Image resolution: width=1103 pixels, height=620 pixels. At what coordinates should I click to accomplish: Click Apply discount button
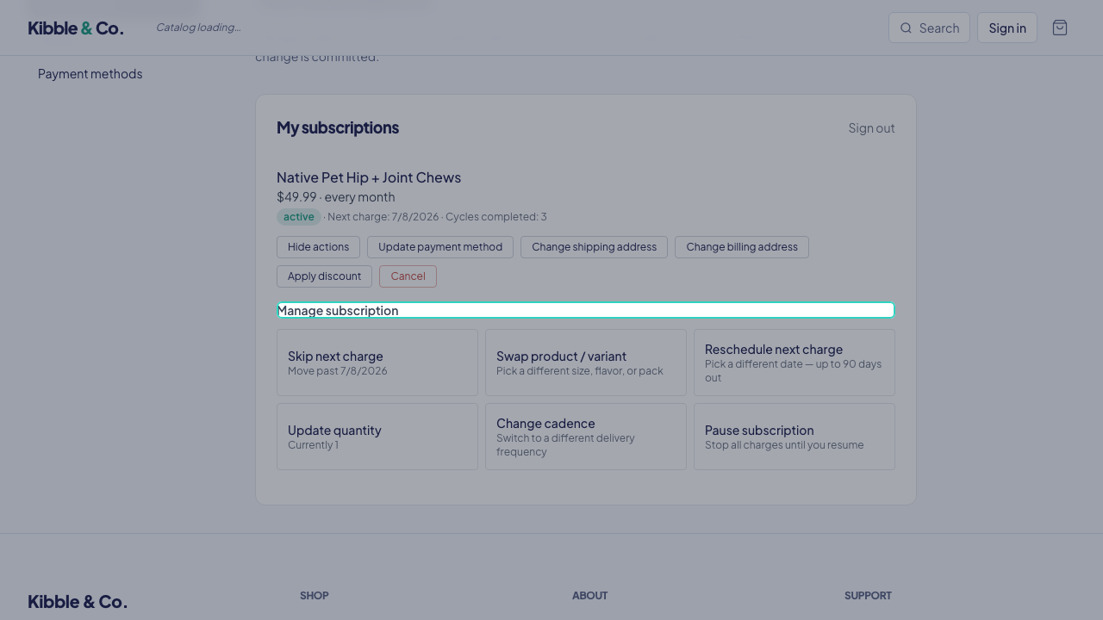click(324, 276)
